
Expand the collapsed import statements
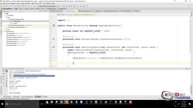pos(68,20)
